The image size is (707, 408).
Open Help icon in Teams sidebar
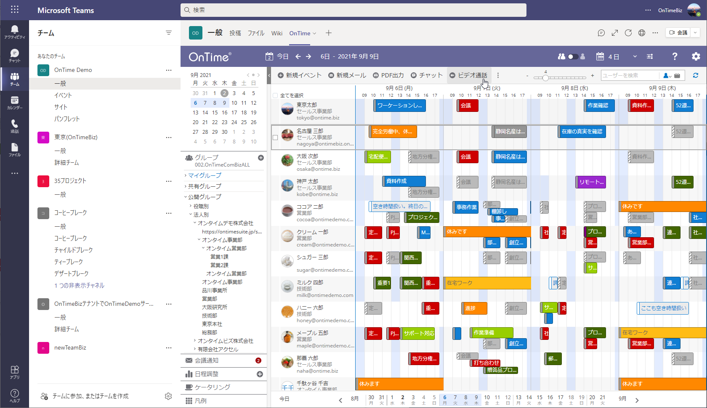click(15, 396)
